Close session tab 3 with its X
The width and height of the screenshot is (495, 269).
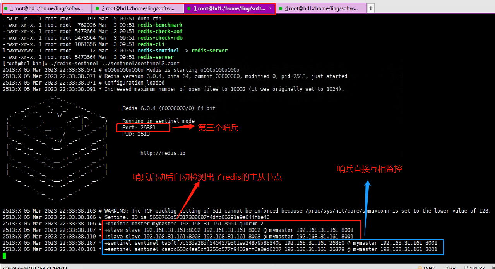(269, 8)
